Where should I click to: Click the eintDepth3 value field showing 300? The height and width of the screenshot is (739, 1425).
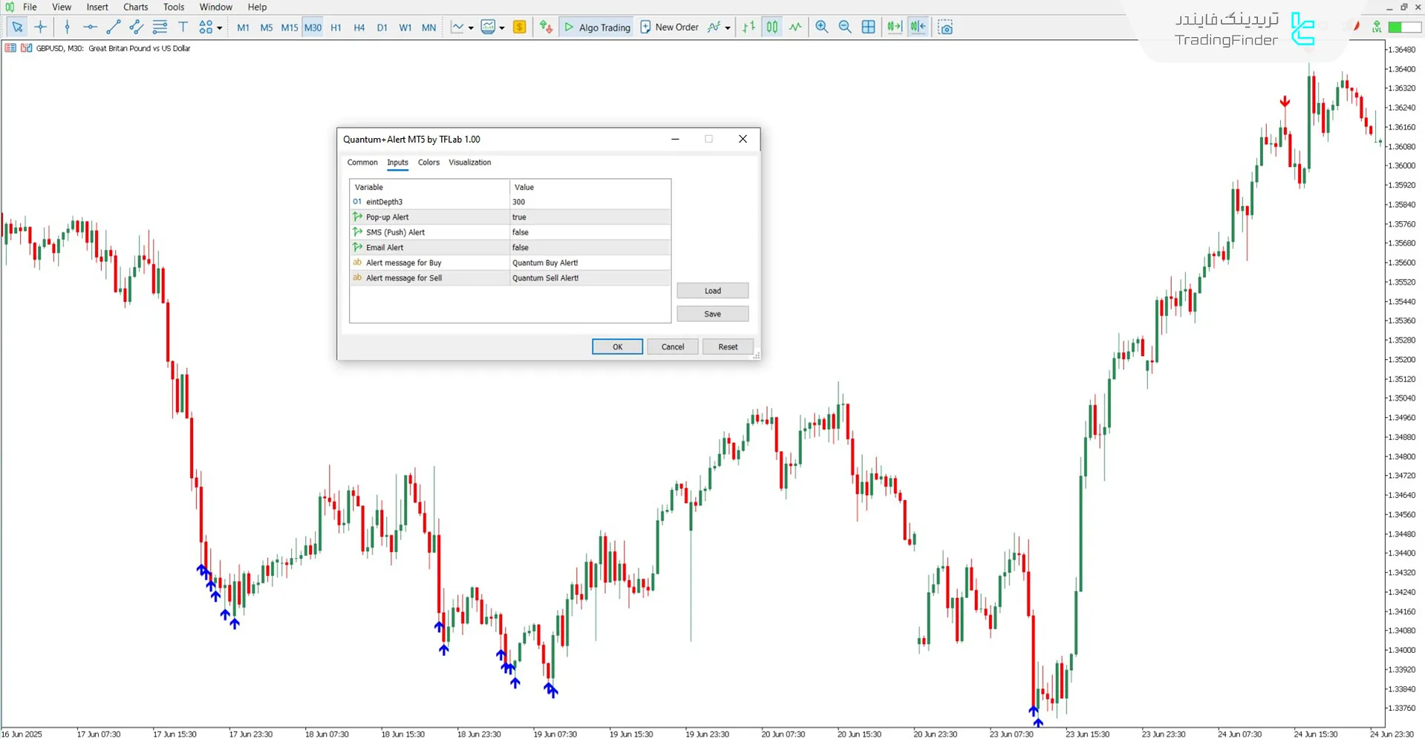point(590,202)
